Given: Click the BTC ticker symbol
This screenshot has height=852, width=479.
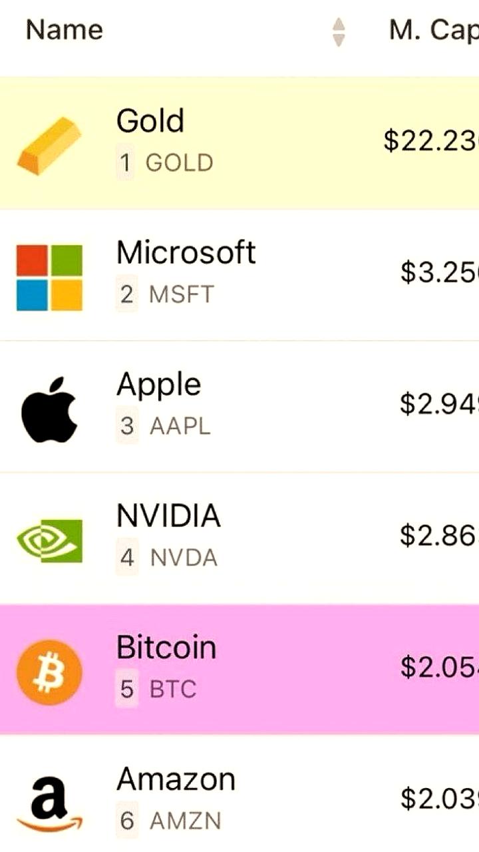Looking at the screenshot, I should click(x=173, y=689).
